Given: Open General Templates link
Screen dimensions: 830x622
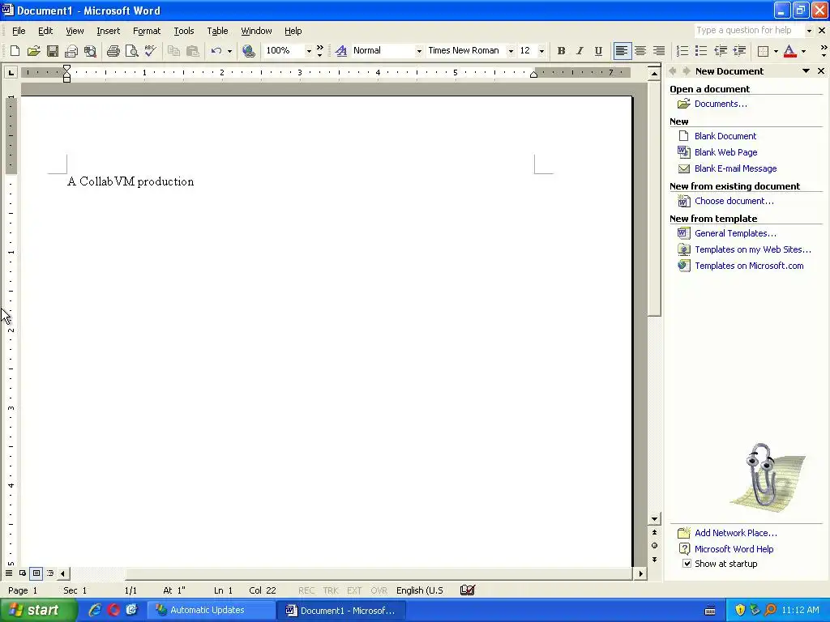Looking at the screenshot, I should [735, 233].
